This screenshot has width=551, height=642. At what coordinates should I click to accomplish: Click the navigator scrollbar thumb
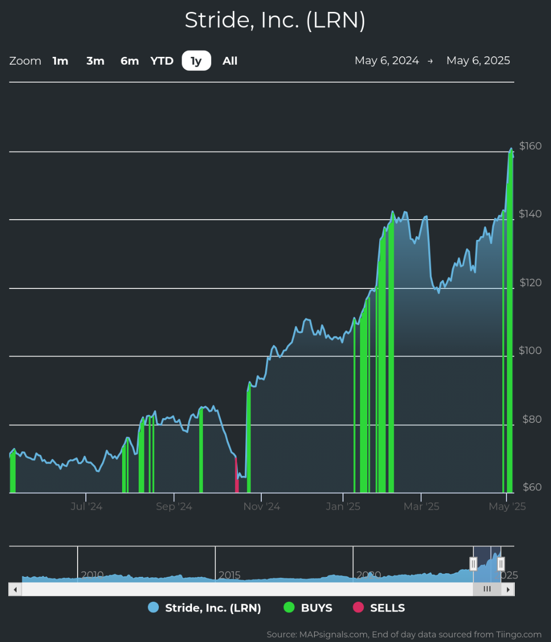coord(487,589)
